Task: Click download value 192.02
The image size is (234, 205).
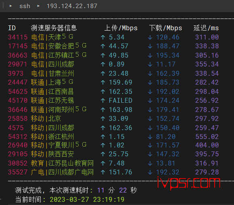Action: (168, 91)
